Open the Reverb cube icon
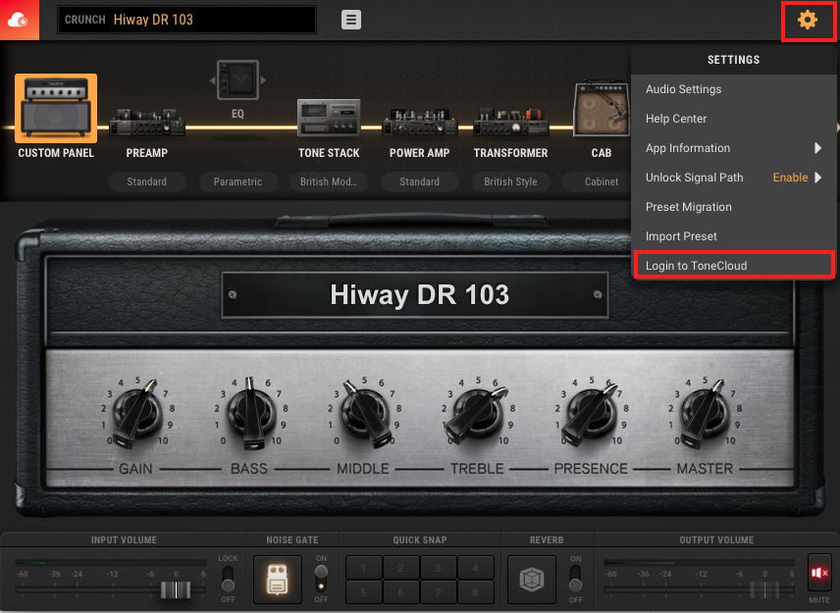 532,580
